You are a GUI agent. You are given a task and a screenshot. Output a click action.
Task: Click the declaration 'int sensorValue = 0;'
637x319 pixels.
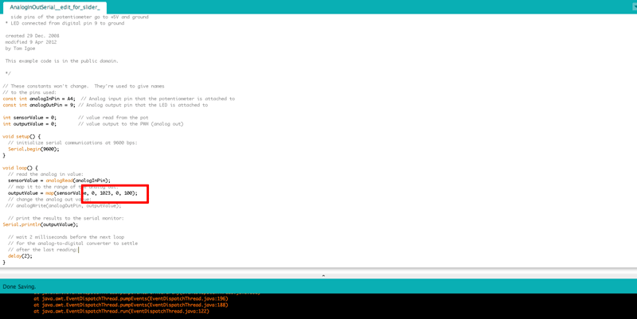tap(29, 117)
